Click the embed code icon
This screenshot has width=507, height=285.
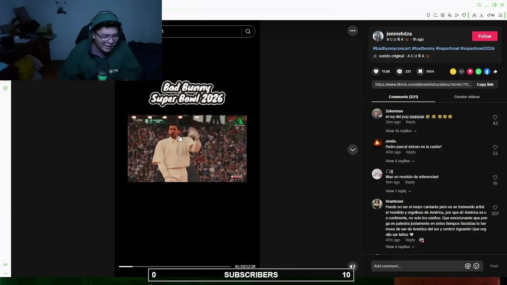coord(461,72)
